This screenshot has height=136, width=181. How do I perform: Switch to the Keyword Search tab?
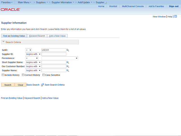(x=37, y=36)
